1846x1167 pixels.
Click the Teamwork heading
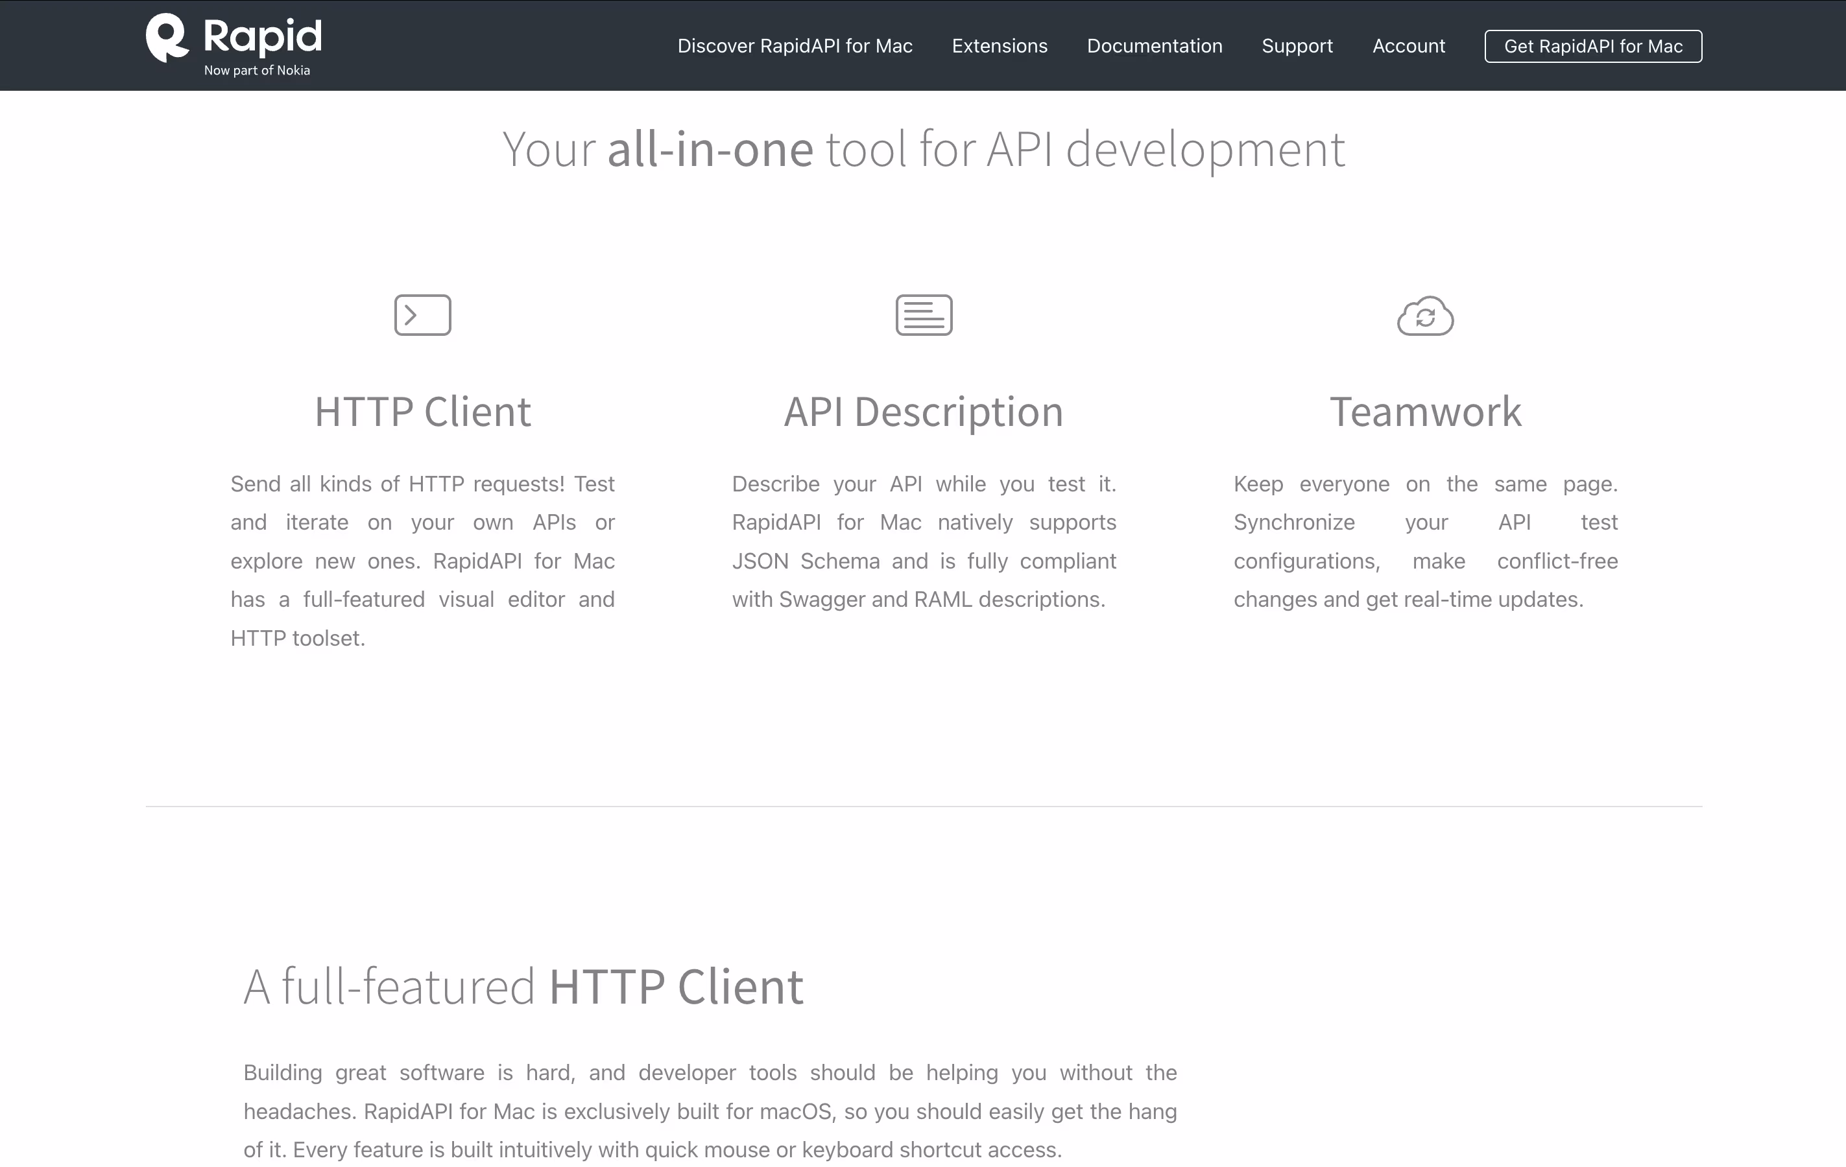point(1425,412)
